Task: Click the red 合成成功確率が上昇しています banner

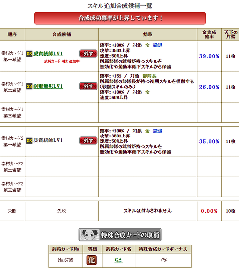Action: click(120, 18)
